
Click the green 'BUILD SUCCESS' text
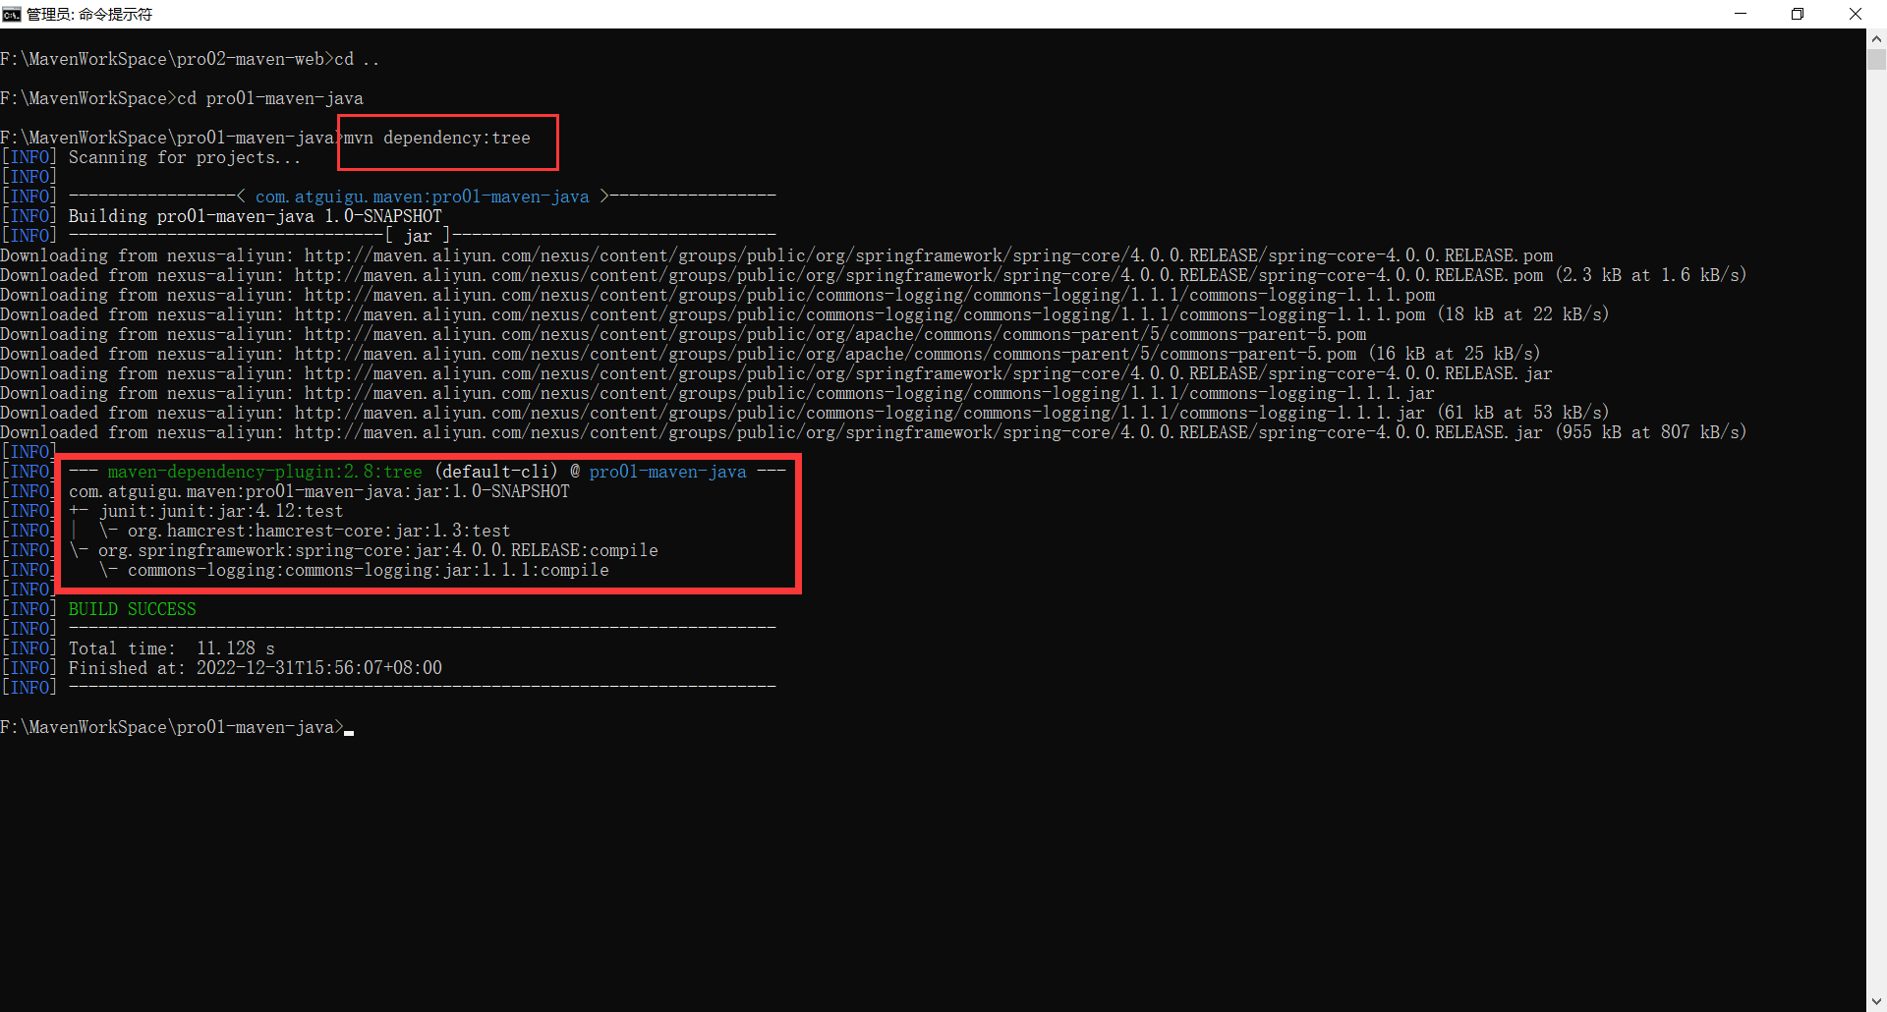[133, 609]
